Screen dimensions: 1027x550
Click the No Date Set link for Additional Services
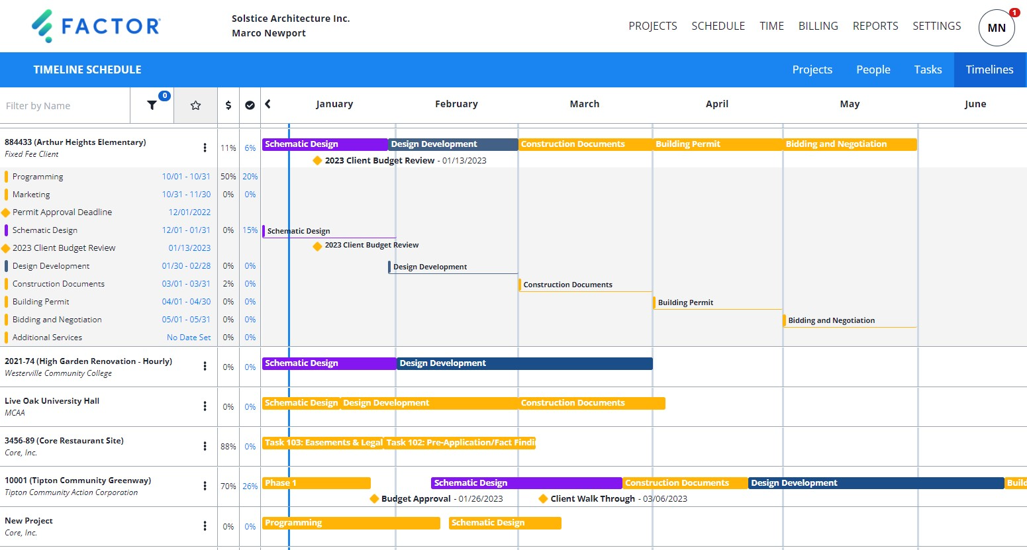[x=189, y=337]
